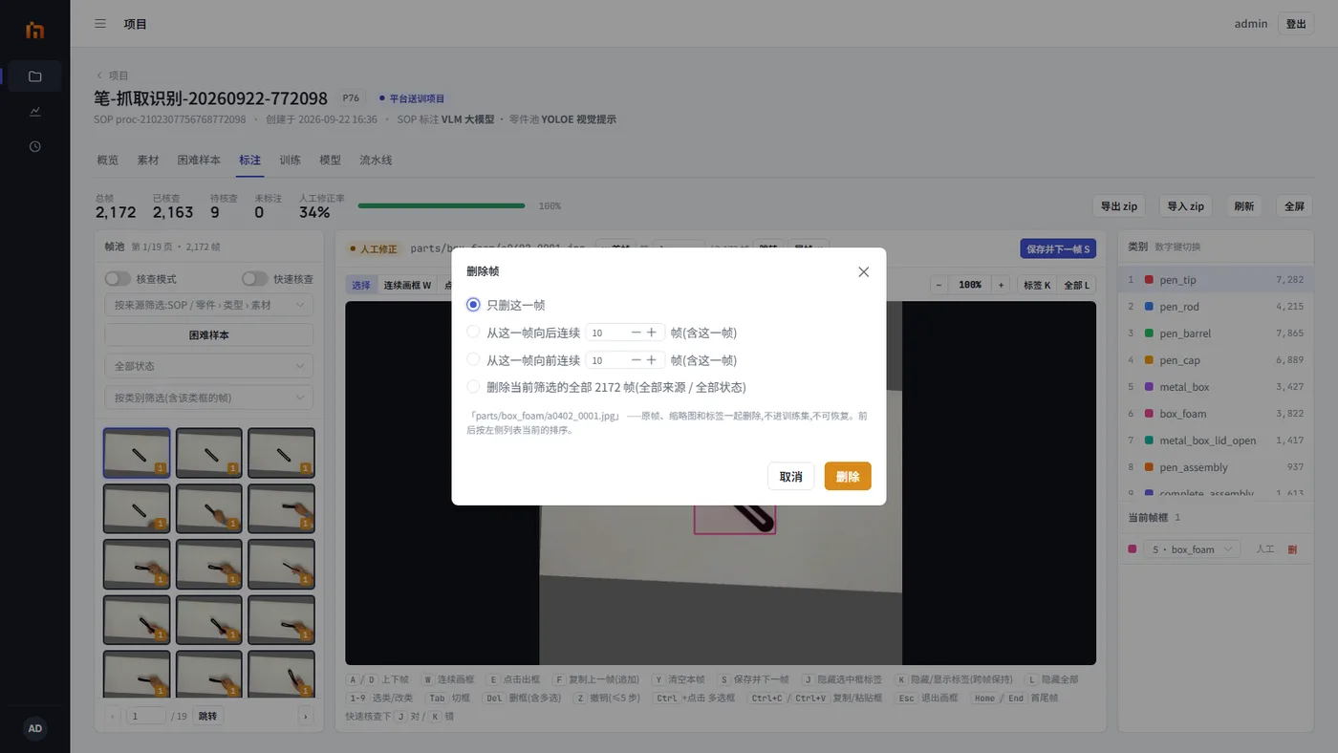Click the page number input in frame pool

click(x=146, y=716)
